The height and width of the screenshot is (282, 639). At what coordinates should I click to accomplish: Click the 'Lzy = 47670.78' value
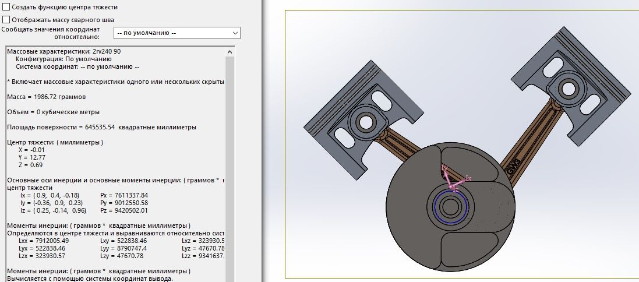121,256
